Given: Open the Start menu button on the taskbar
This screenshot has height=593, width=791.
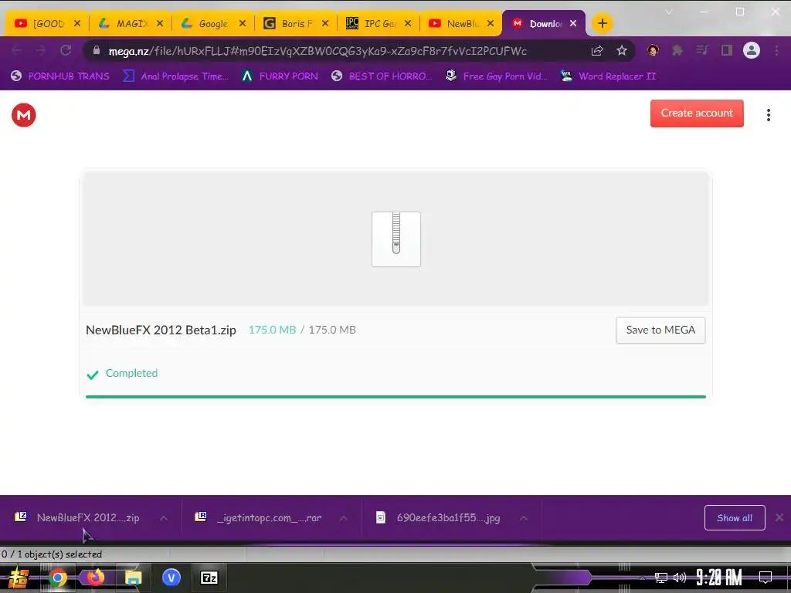Looking at the screenshot, I should point(19,578).
